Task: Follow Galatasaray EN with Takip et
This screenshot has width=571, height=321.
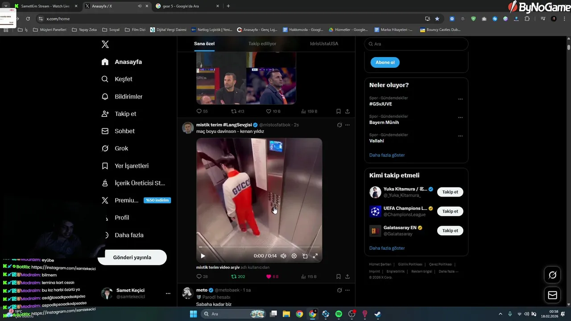Action: [x=450, y=230]
